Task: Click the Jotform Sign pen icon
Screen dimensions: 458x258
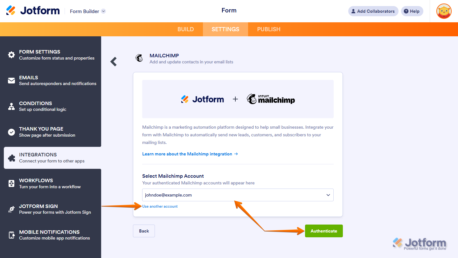Action: pyautogui.click(x=11, y=209)
